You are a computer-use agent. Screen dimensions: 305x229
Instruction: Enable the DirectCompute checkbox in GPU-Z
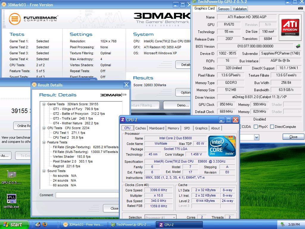(x=272, y=126)
